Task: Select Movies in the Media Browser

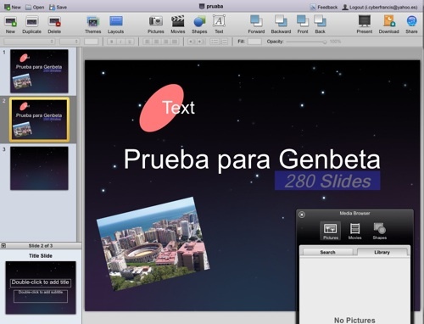Action: 354,231
